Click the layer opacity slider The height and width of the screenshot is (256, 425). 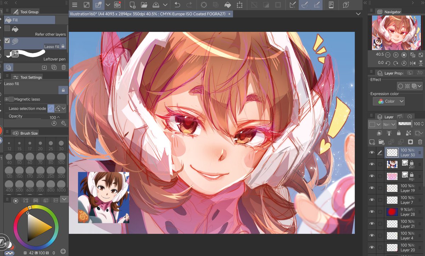pos(405,124)
